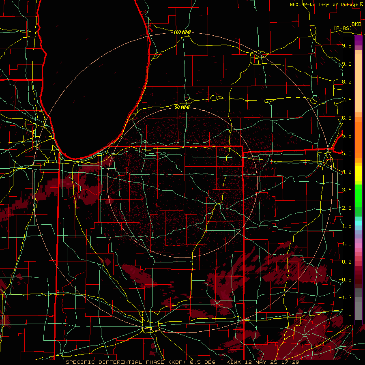Select the [PHAS] legend heading
Image resolution: width=365 pixels, height=365 pixels.
[343, 28]
